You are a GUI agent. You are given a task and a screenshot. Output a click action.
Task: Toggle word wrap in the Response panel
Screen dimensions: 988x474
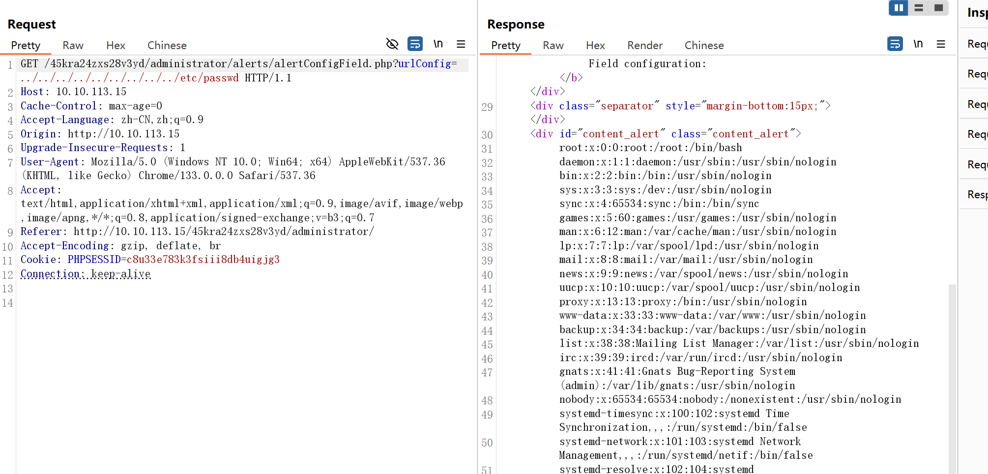pyautogui.click(x=895, y=44)
